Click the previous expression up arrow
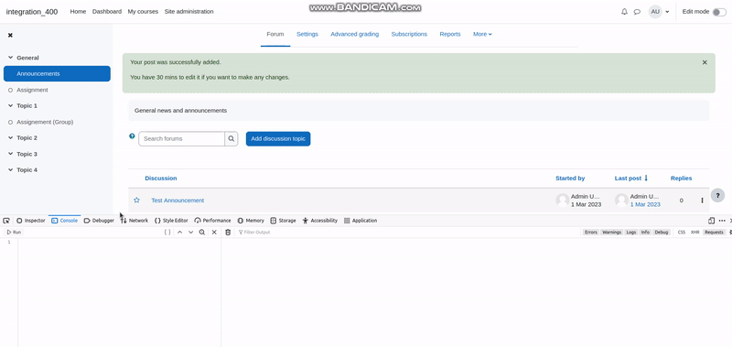 179,233
